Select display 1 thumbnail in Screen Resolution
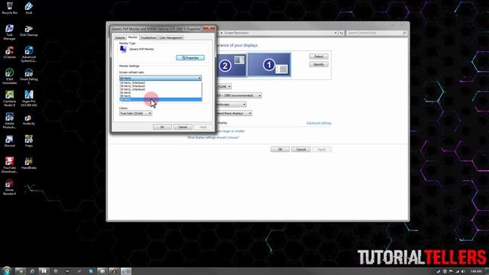This screenshot has width=489, height=275. [269, 65]
